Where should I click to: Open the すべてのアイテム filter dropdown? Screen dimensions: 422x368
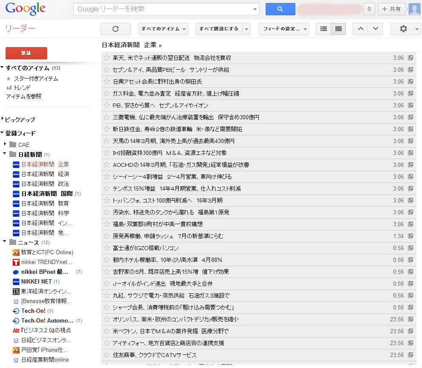[163, 29]
